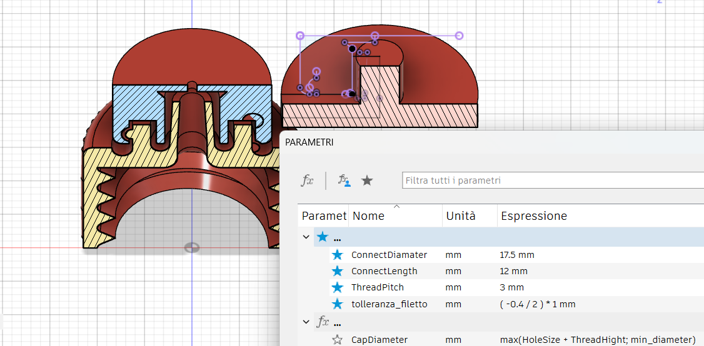This screenshot has width=704, height=346.
Task: Click the black star favorites icon in toolbar
Action: click(x=367, y=180)
